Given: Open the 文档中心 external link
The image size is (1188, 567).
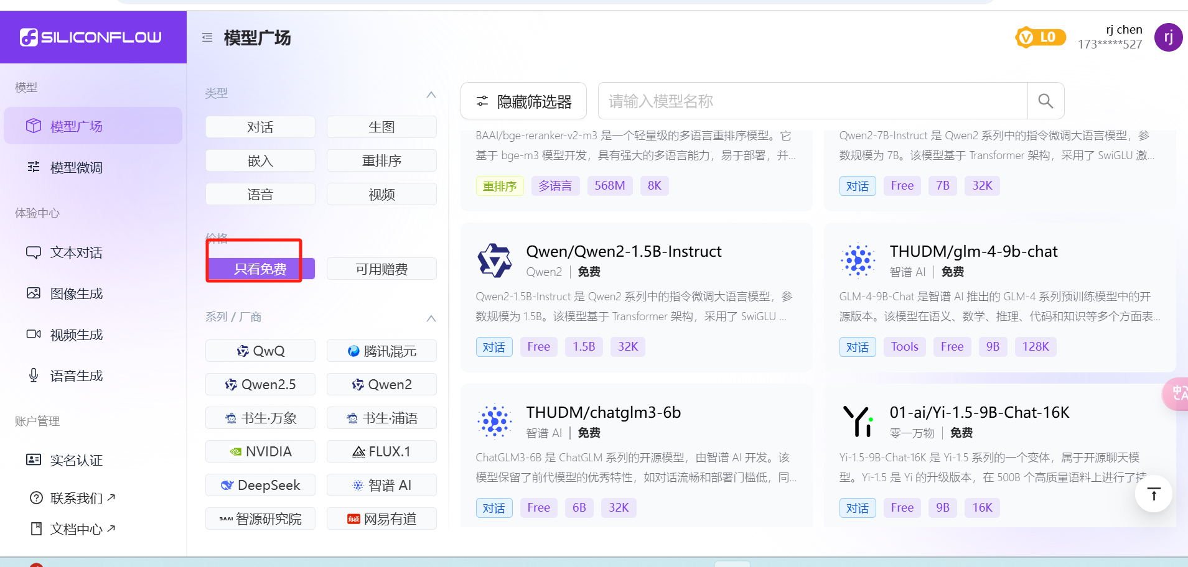Looking at the screenshot, I should pos(76,529).
